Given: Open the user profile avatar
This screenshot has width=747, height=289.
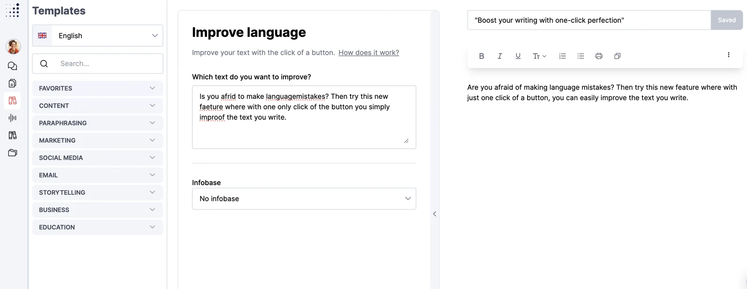Looking at the screenshot, I should pyautogui.click(x=13, y=47).
